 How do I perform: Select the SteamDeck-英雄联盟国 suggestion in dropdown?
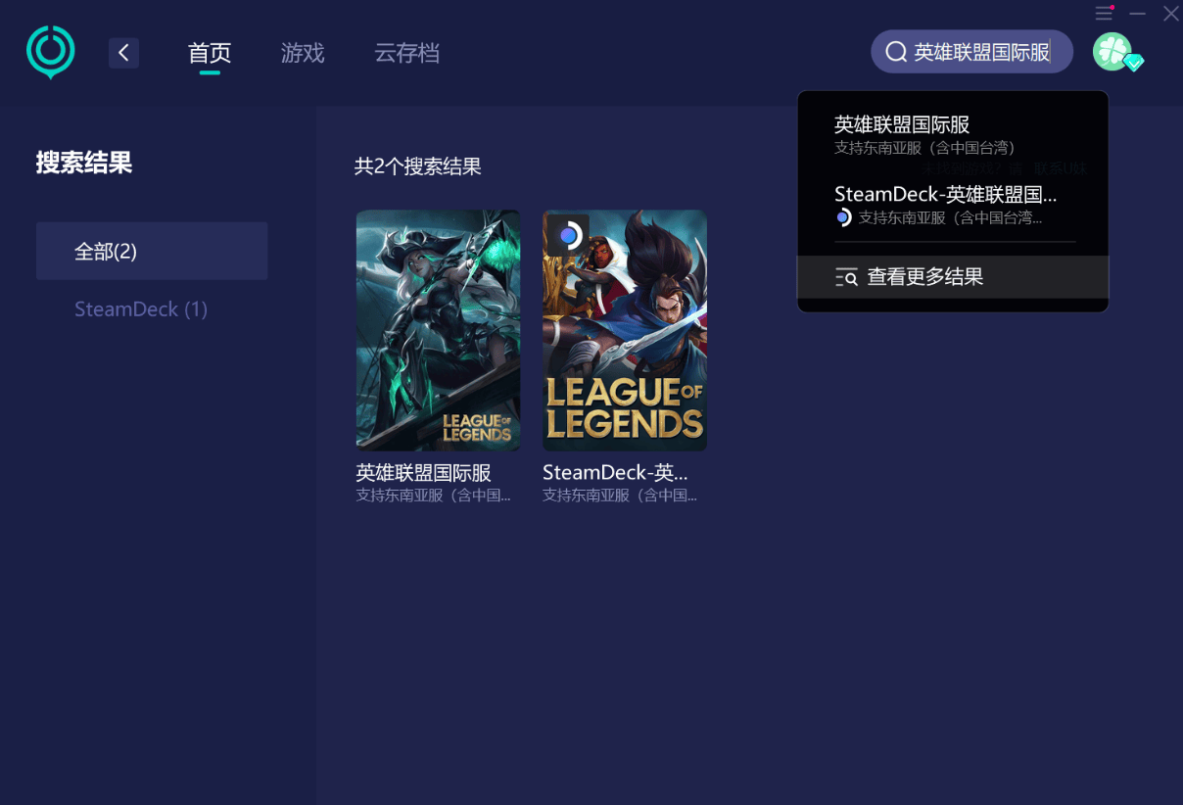coord(953,204)
